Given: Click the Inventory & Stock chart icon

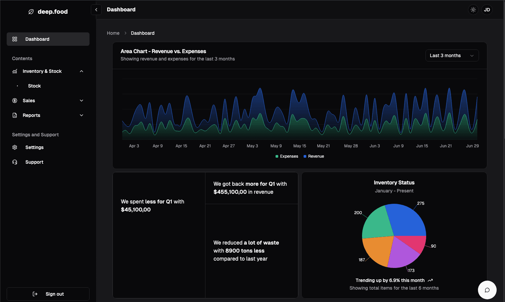Looking at the screenshot, I should point(15,71).
